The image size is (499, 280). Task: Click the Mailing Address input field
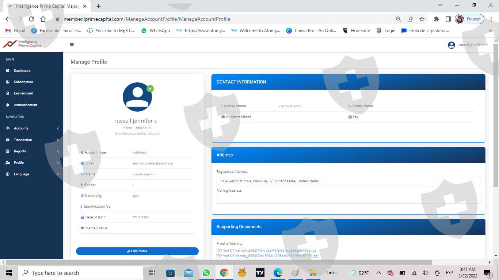[348, 200]
